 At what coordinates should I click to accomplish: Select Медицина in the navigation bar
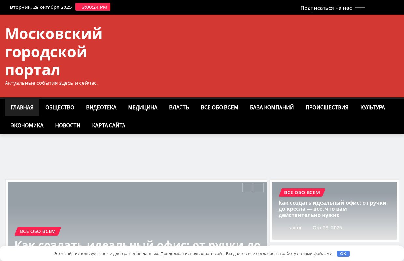pos(143,107)
